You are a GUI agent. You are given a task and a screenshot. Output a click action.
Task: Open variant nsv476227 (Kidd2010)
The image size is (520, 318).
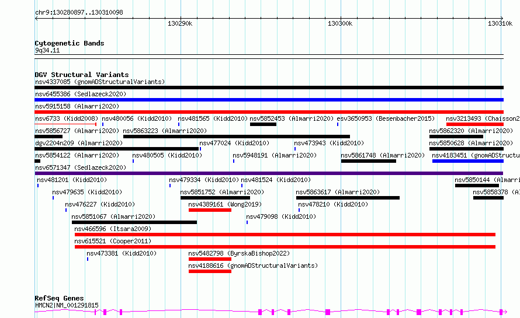coord(100,204)
